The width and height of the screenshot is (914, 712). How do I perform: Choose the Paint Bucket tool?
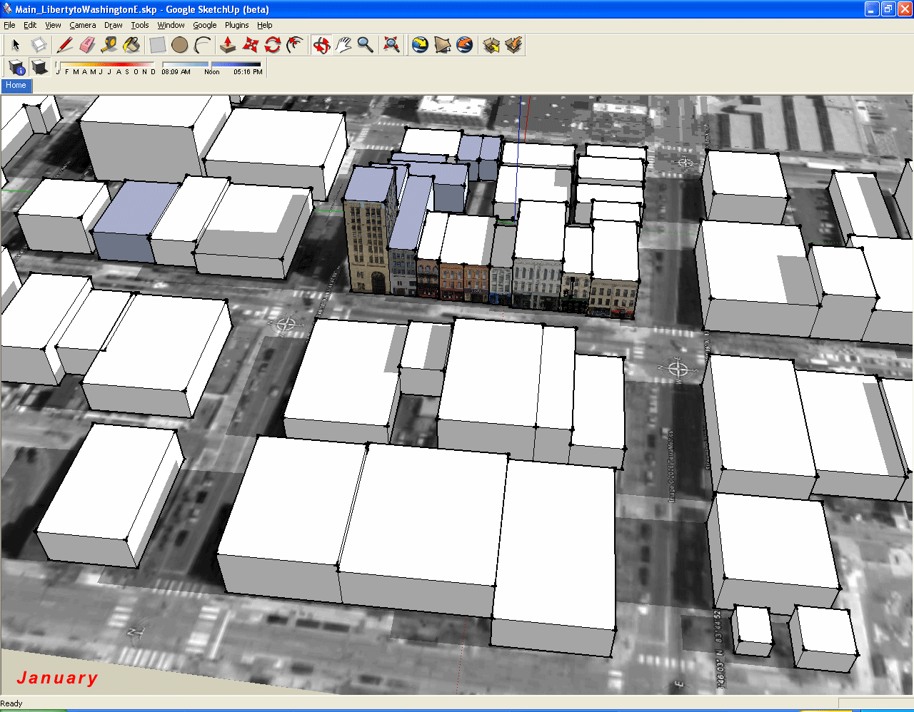coord(131,45)
